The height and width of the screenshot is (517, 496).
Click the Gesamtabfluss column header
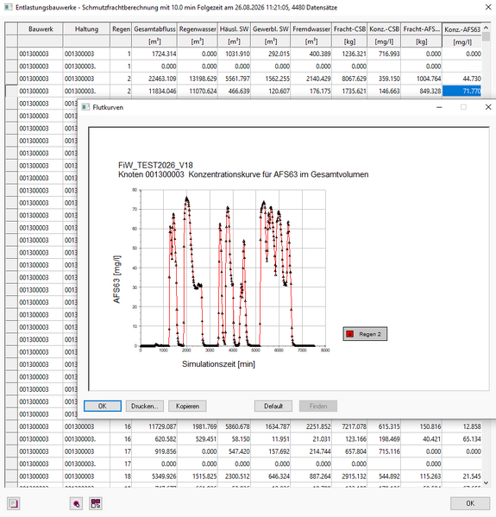(x=154, y=29)
